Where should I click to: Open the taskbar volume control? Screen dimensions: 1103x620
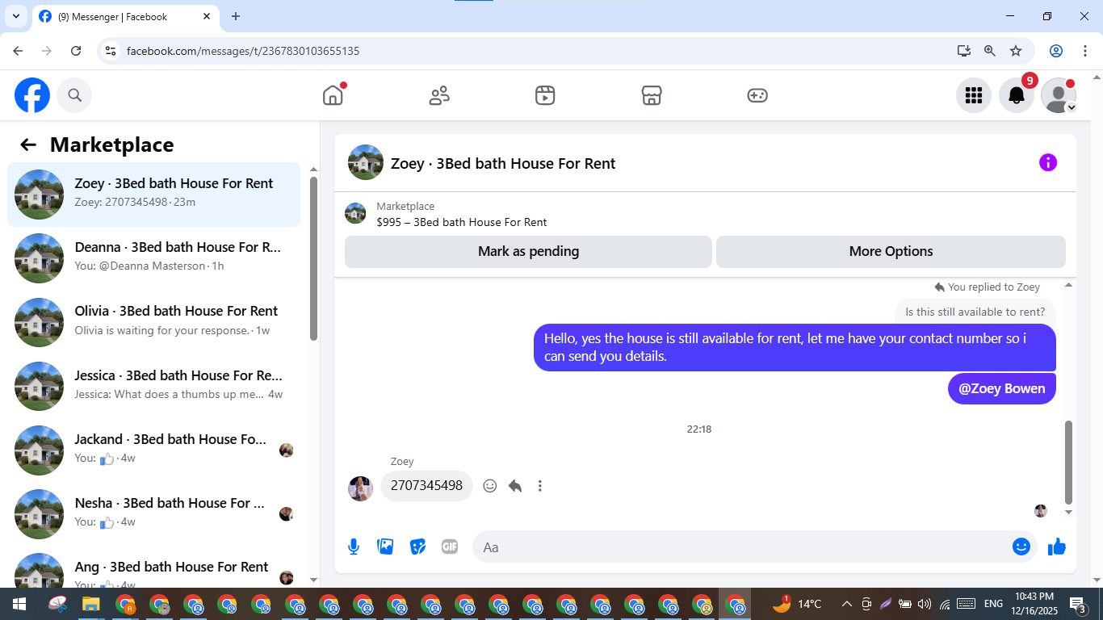[925, 604]
